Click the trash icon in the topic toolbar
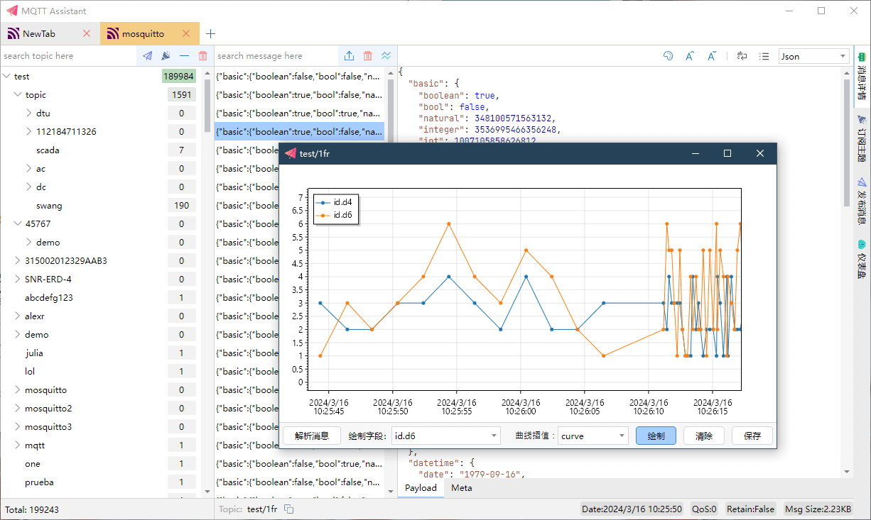871x520 pixels. [x=203, y=55]
